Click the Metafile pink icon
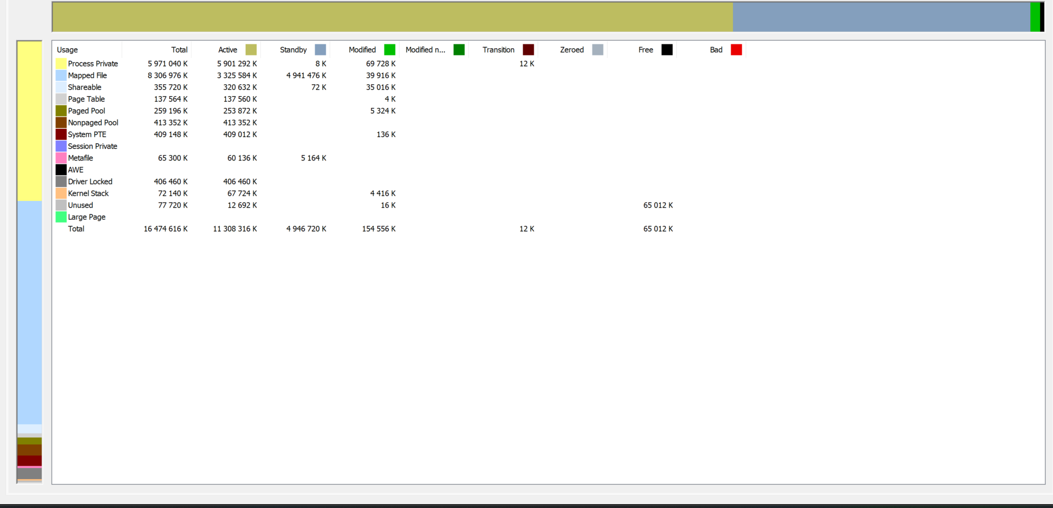 click(61, 158)
